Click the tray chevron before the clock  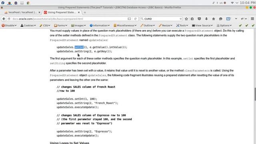click(237, 3)
